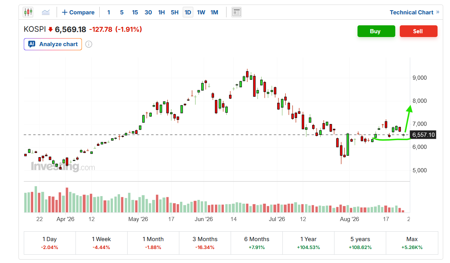Select the 1 minute interval

coord(108,12)
